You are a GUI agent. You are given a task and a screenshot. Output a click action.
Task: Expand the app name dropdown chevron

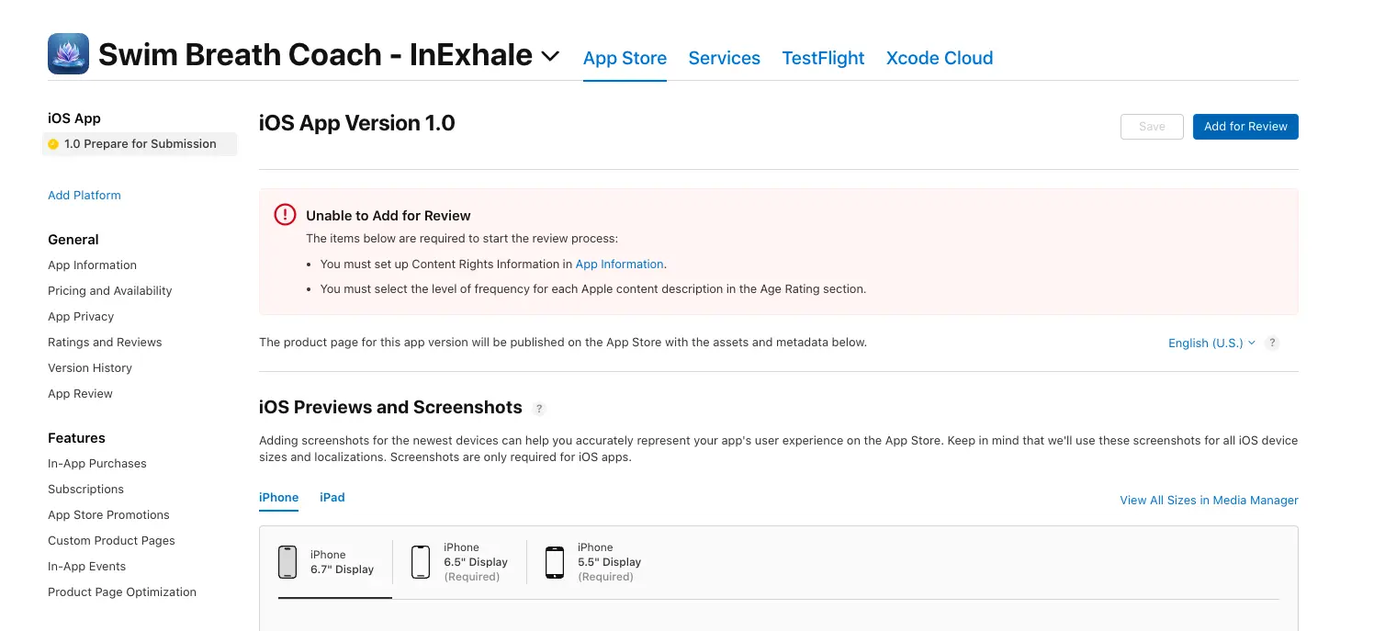550,56
